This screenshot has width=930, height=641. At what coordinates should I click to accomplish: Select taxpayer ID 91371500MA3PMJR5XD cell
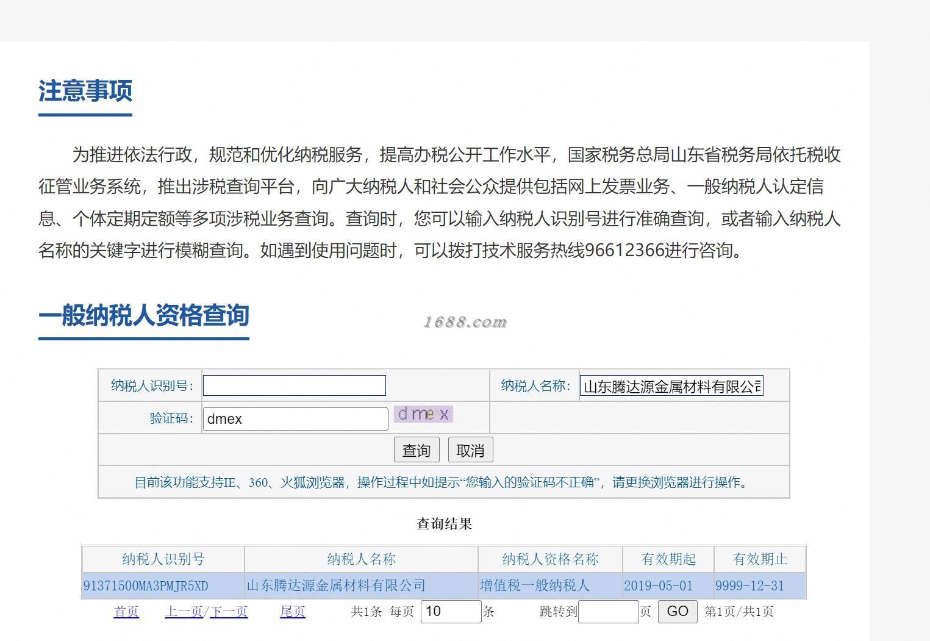[163, 586]
